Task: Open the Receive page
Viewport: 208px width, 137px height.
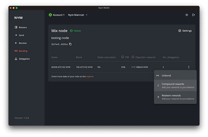Action: (x=23, y=43)
